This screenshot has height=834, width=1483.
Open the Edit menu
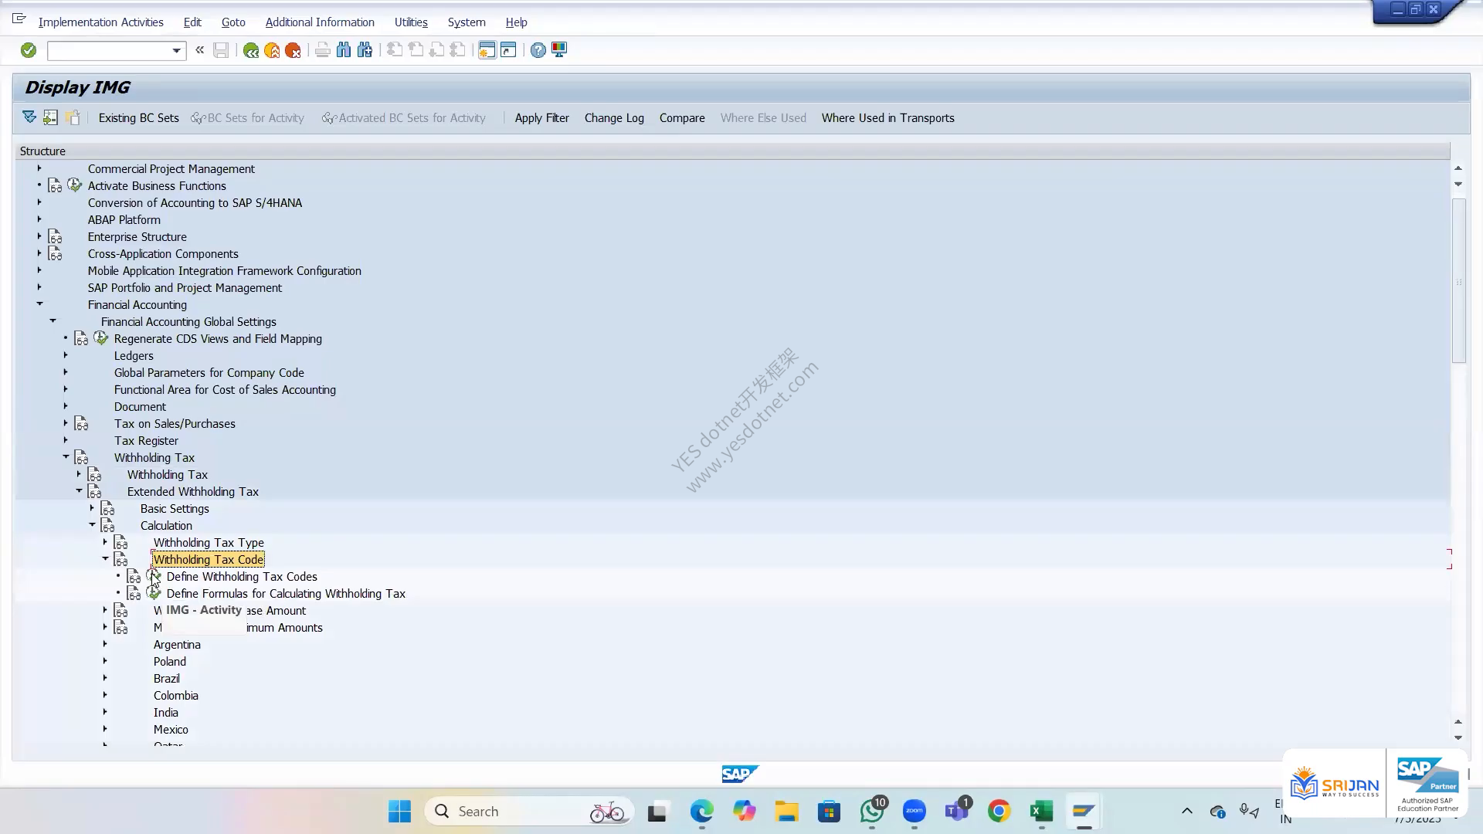(x=192, y=22)
